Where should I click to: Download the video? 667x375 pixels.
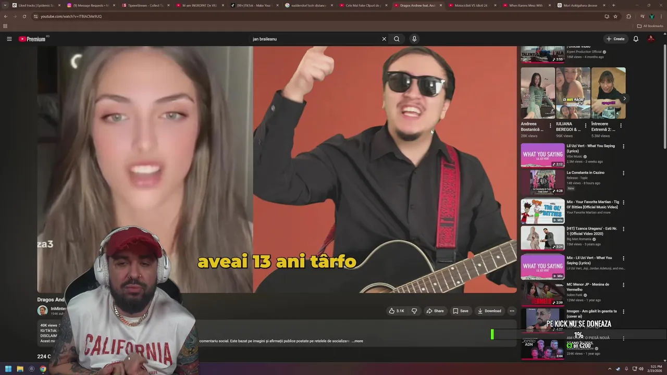tap(489, 311)
